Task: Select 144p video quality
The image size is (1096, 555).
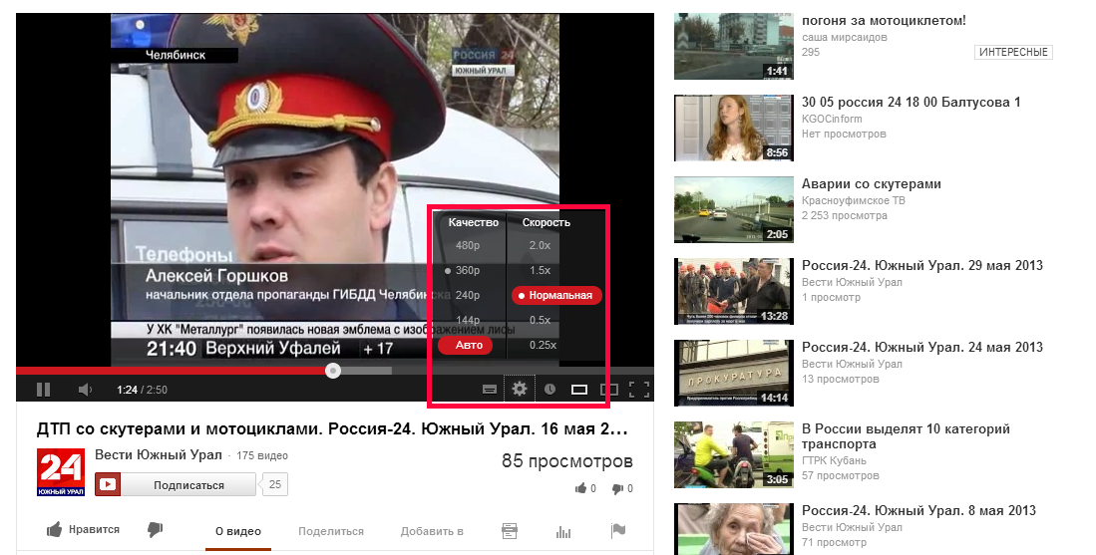Action: [x=468, y=321]
